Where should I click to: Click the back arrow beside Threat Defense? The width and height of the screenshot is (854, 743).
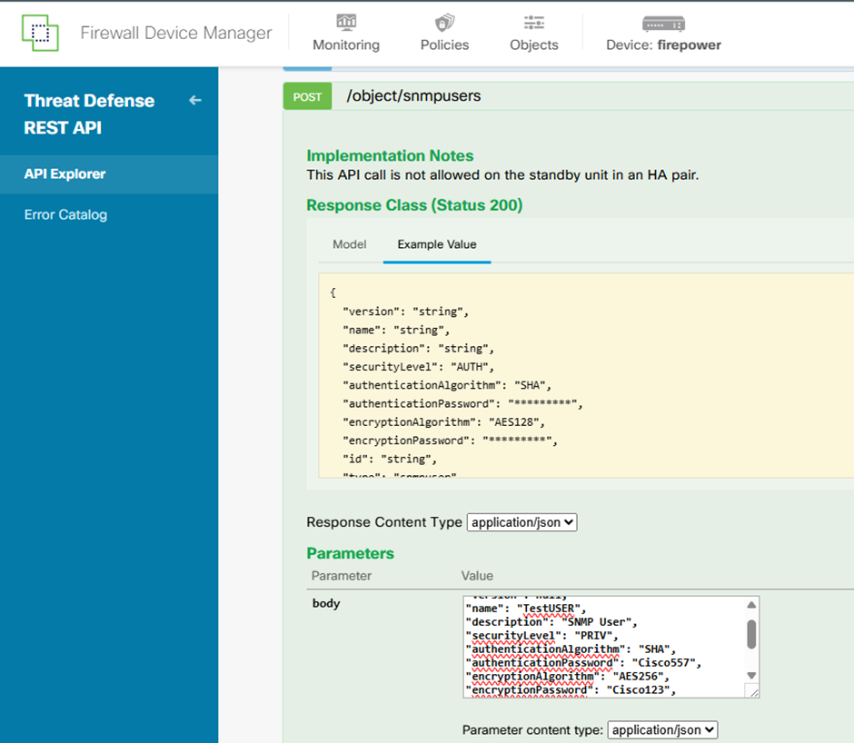[x=195, y=100]
